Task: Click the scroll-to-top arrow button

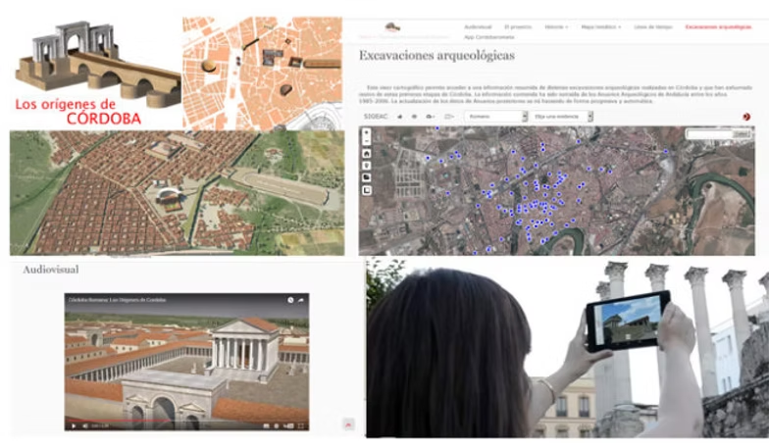Action: pos(347,423)
